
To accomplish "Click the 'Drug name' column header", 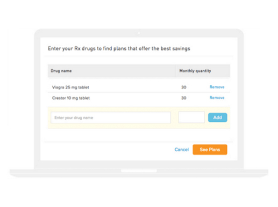I will pos(61,71).
